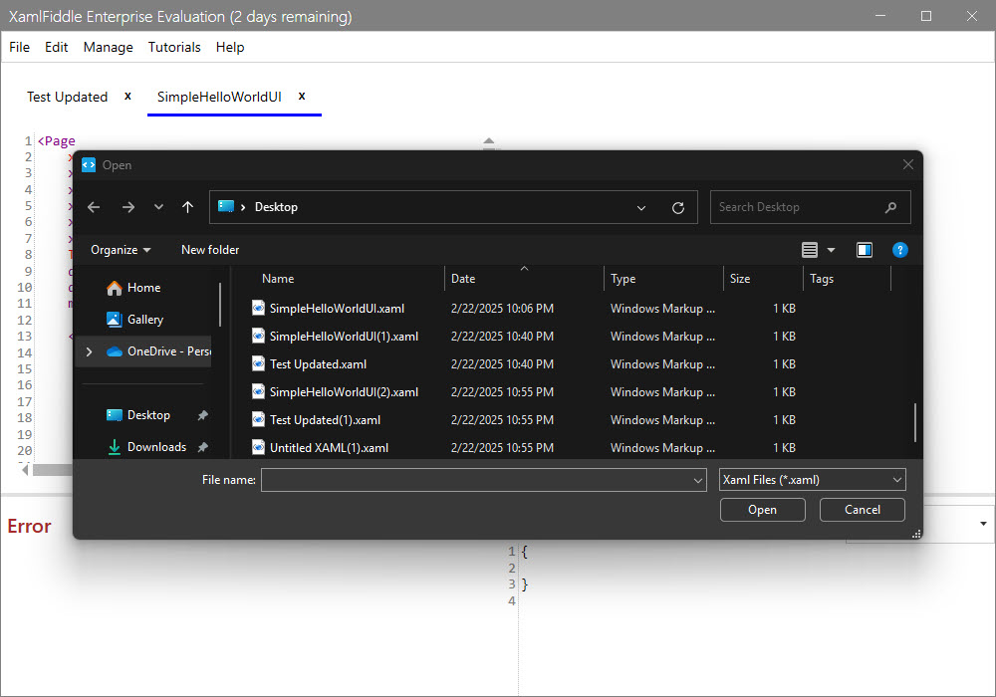
Task: Click the pin icon beside Desktop
Action: click(202, 415)
